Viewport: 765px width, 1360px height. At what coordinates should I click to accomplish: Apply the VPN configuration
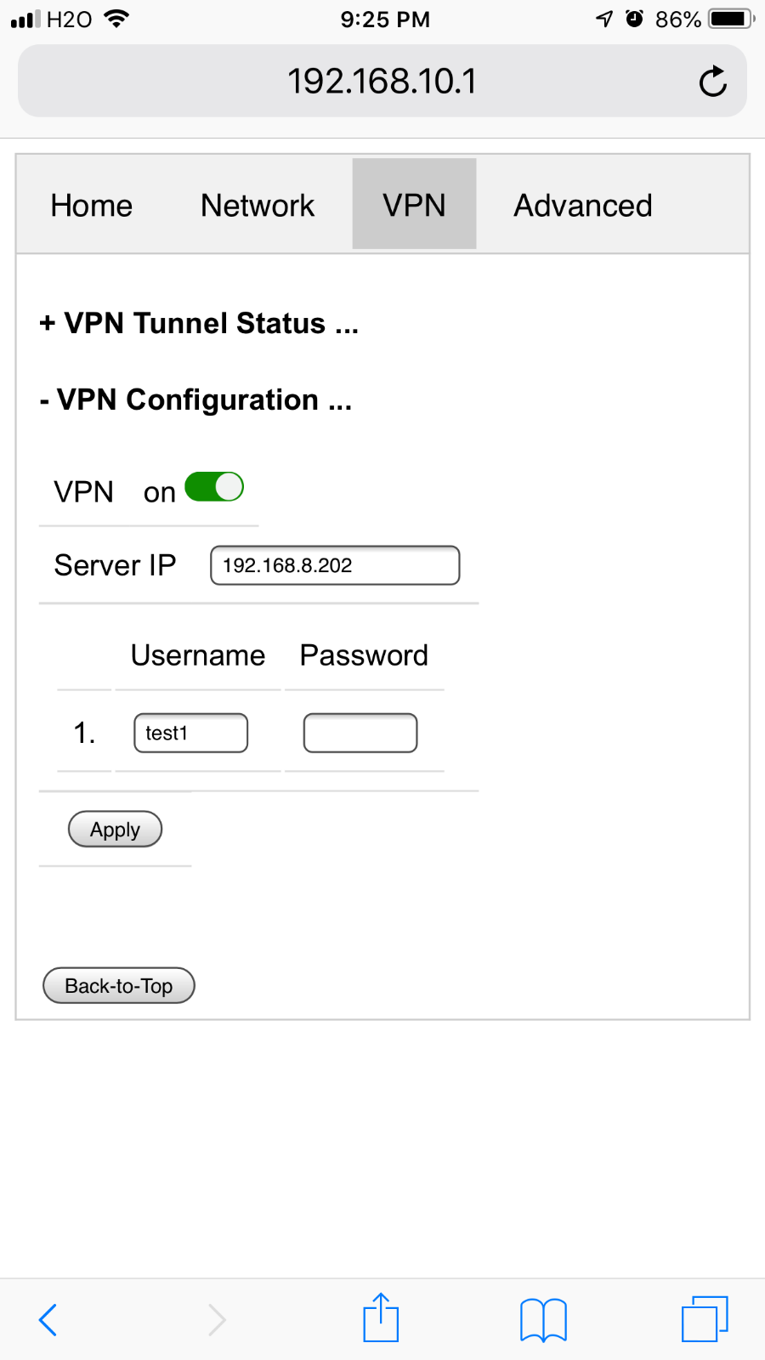pyautogui.click(x=115, y=829)
